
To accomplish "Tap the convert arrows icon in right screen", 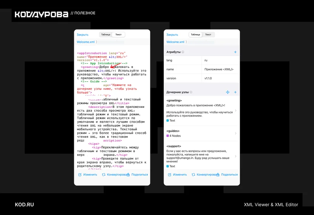I will (x=193, y=175).
